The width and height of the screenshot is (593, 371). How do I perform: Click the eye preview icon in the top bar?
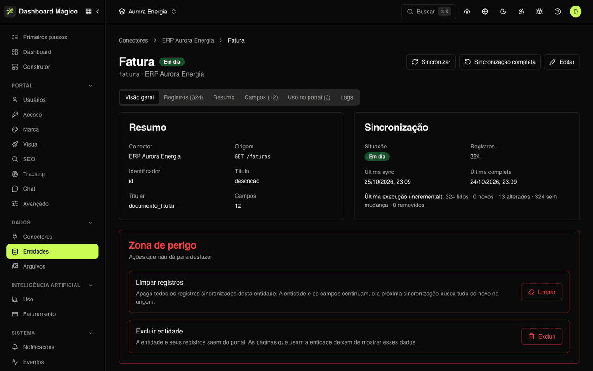[x=467, y=12]
